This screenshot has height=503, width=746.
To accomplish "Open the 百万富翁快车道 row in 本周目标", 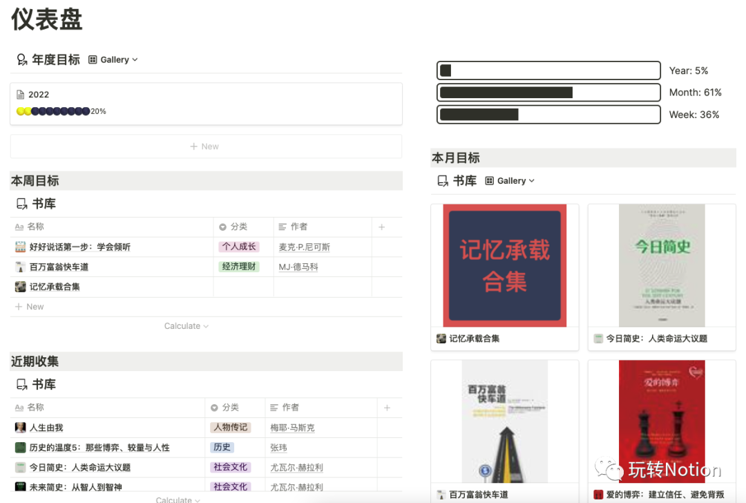I will pyautogui.click(x=59, y=267).
